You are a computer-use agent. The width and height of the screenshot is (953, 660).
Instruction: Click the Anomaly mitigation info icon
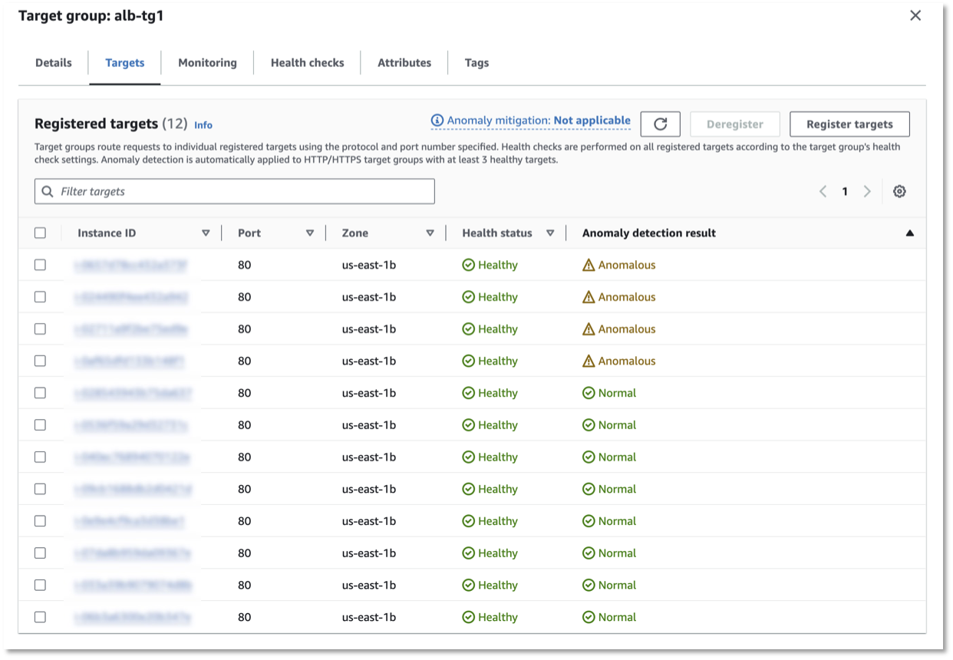click(x=437, y=120)
